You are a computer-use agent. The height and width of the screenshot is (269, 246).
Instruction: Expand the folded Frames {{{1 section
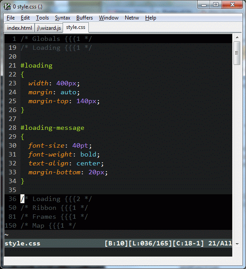point(118,217)
